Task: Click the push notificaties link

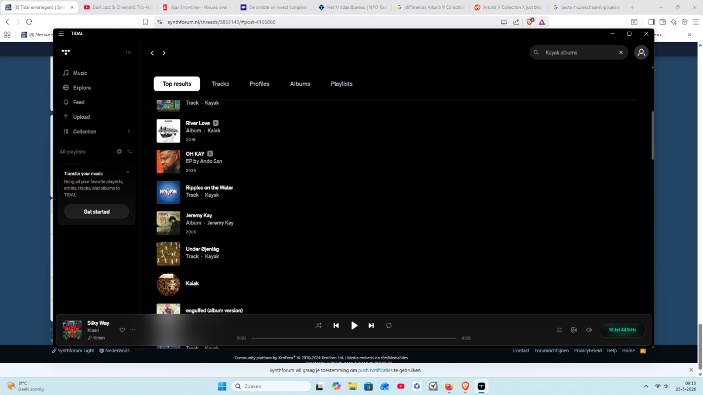Action: click(376, 370)
